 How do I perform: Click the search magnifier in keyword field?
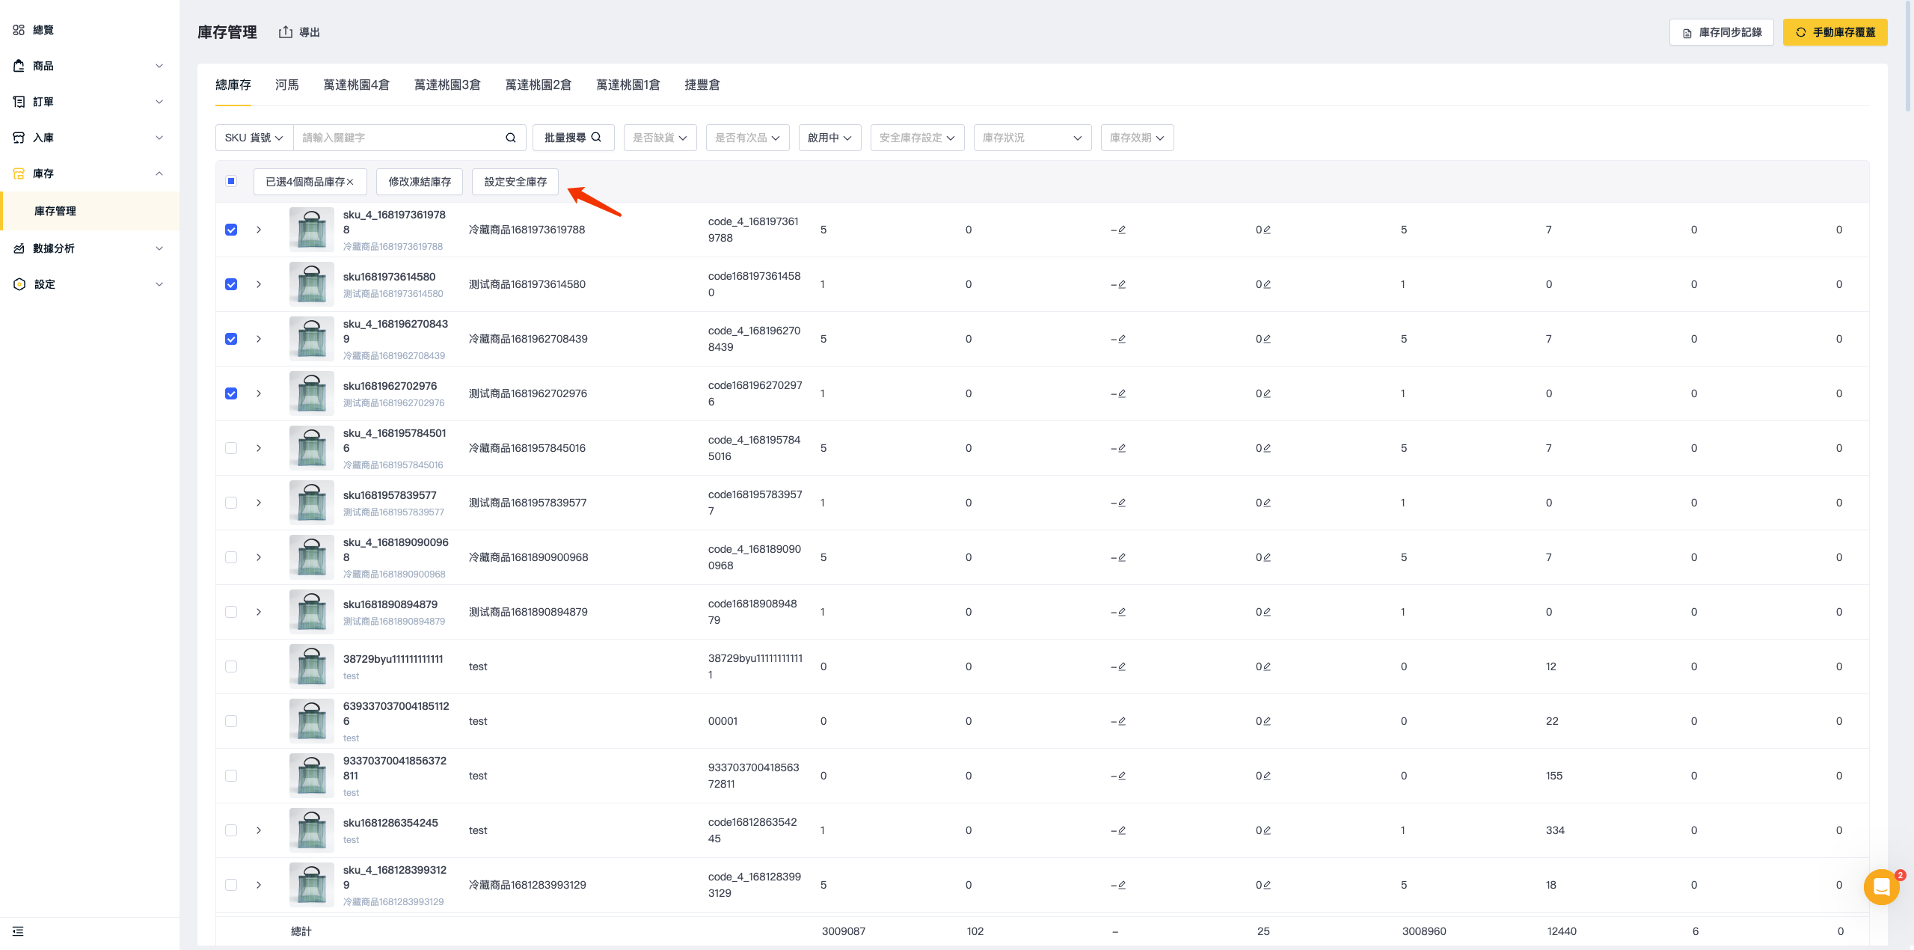point(511,138)
